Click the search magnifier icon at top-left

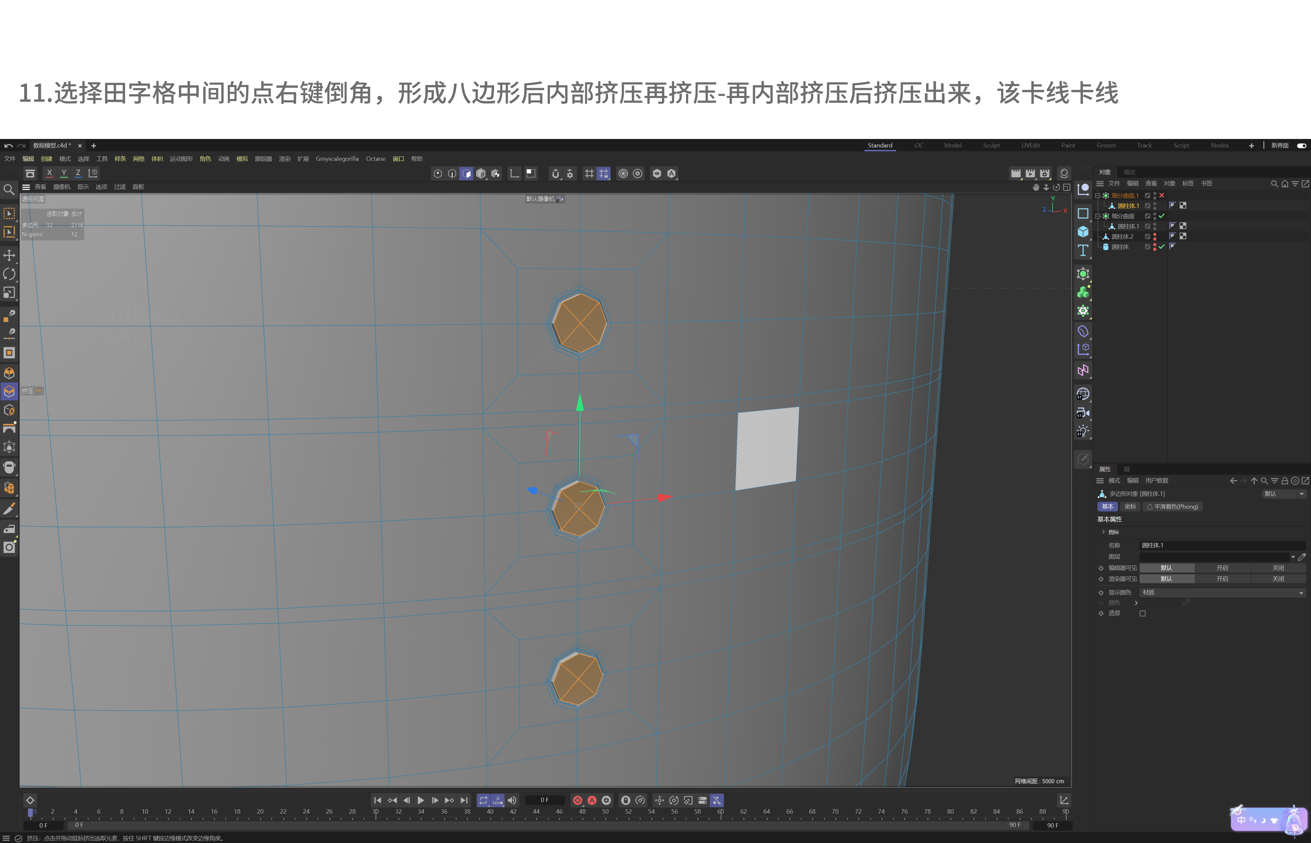point(9,190)
